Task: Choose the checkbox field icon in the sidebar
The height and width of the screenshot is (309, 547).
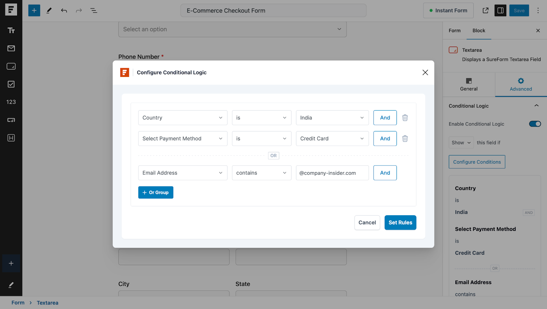Action: coord(11,84)
